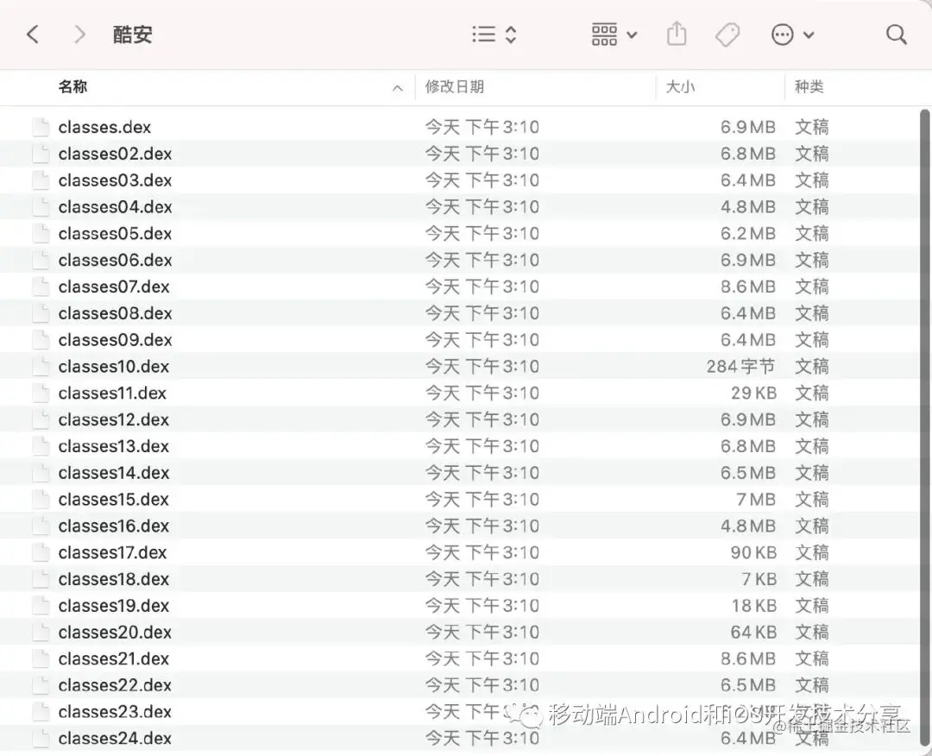932x756 pixels.
Task: Click the file icon of classes08.dex
Action: pyautogui.click(x=41, y=313)
